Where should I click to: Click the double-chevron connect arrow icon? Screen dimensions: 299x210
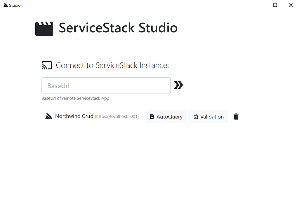coord(178,85)
